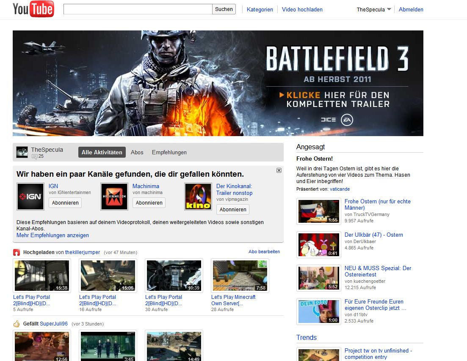The image size is (467, 361).
Task: Click the Machinima channel logo
Action: coord(114,197)
